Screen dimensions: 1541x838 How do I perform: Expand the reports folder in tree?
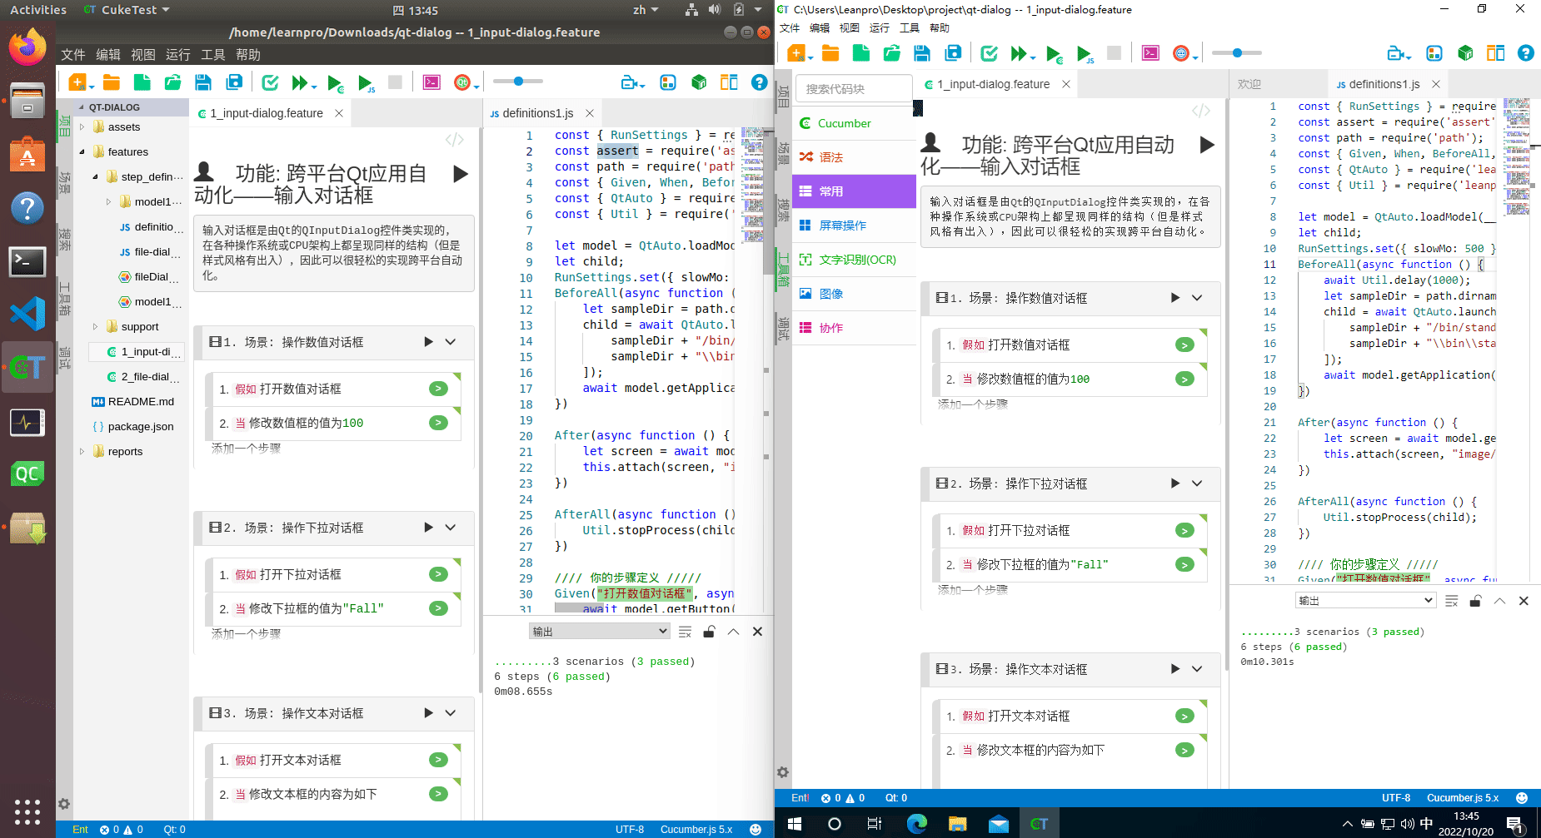click(82, 452)
